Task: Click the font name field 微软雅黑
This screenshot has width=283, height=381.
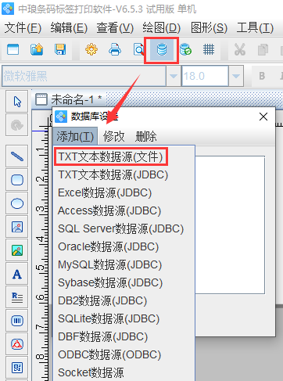Action: click(x=84, y=76)
